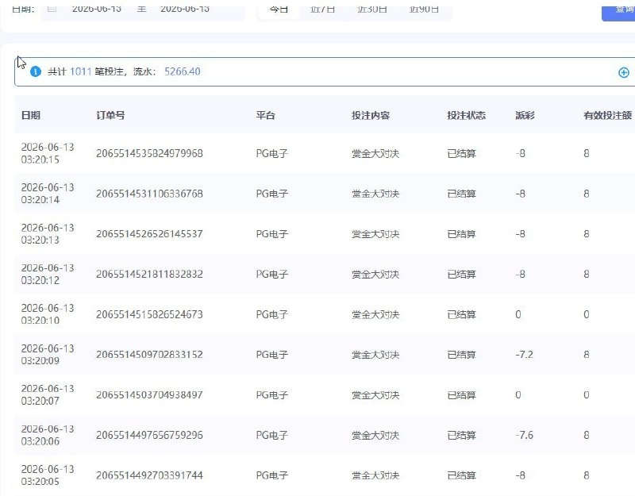The image size is (635, 496).
Task: Click the date cell 03:20:12
Action: pyautogui.click(x=48, y=274)
